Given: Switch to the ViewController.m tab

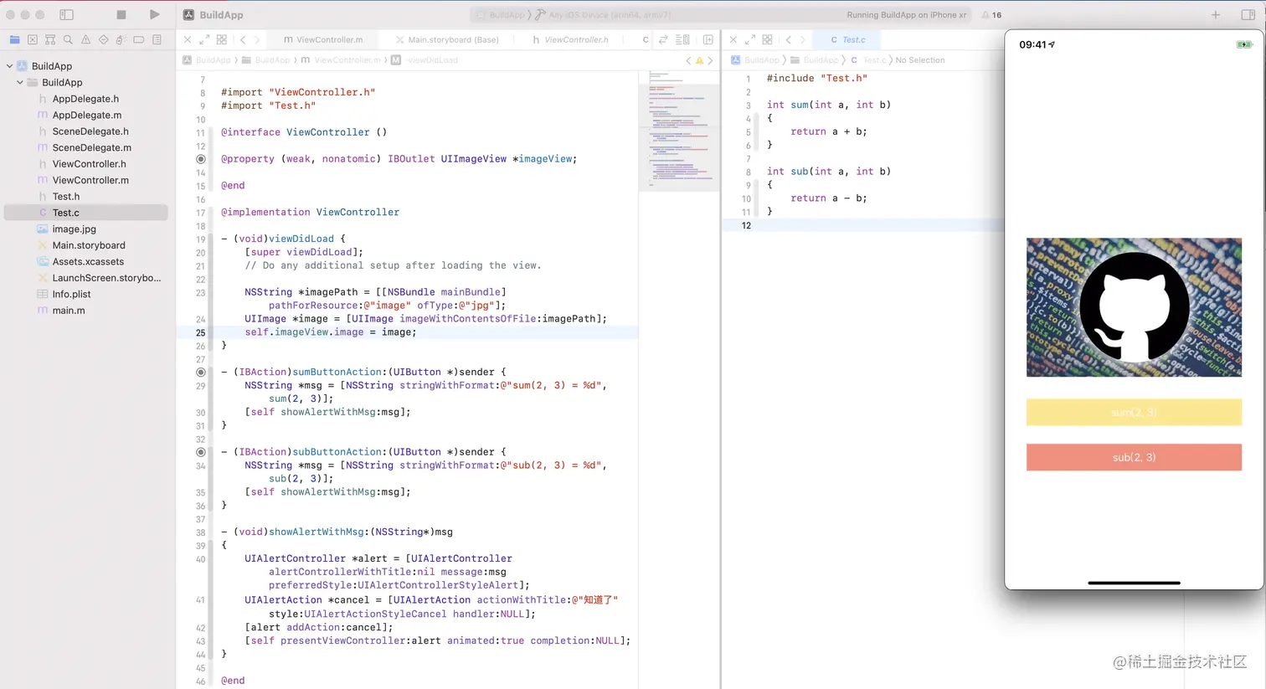Looking at the screenshot, I should click(x=323, y=39).
